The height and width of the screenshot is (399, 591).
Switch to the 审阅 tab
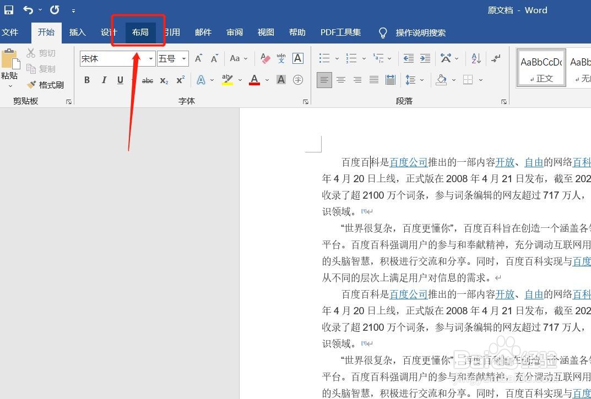pos(235,32)
